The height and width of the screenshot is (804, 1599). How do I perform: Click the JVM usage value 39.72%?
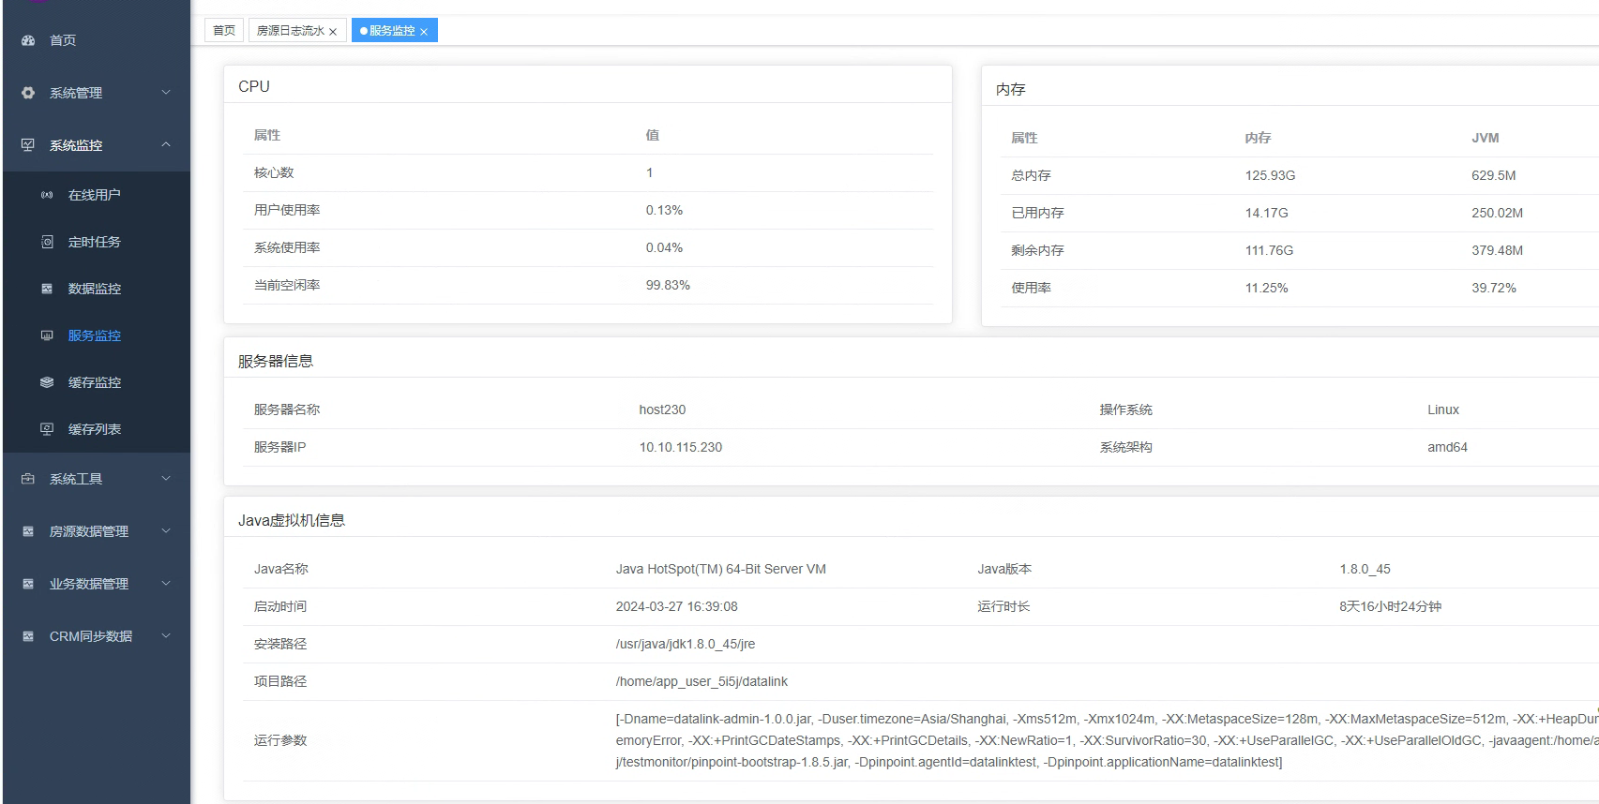[1494, 288]
